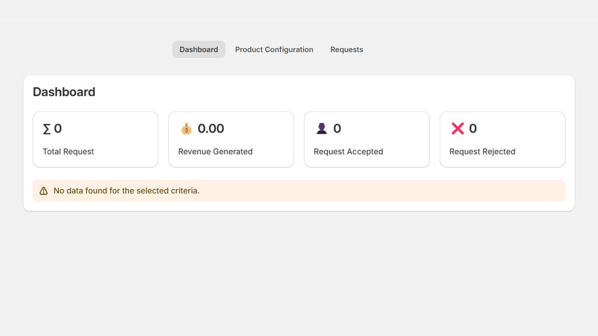
Task: Click the money bag revenue icon
Action: pyautogui.click(x=187, y=129)
